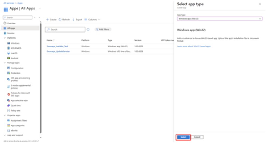Click the Type column header
Viewport: 266px width, 143px height.
[x=110, y=40]
